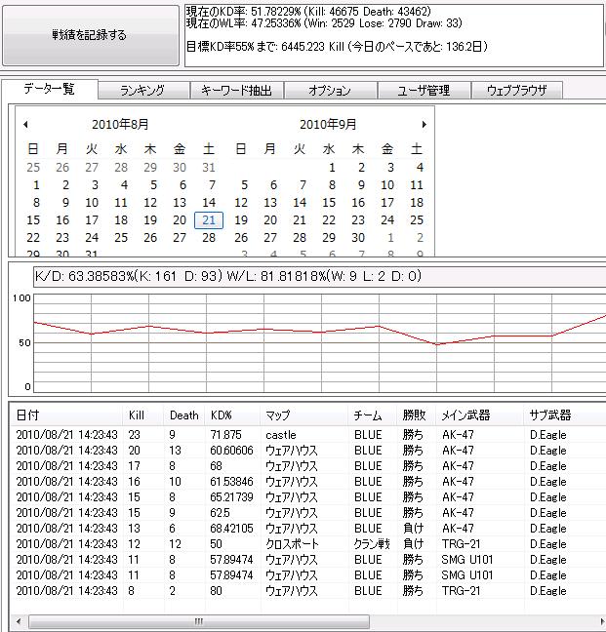Viewport: 606px width, 632px height.
Task: Switch to the ランキング tab
Action: point(143,91)
